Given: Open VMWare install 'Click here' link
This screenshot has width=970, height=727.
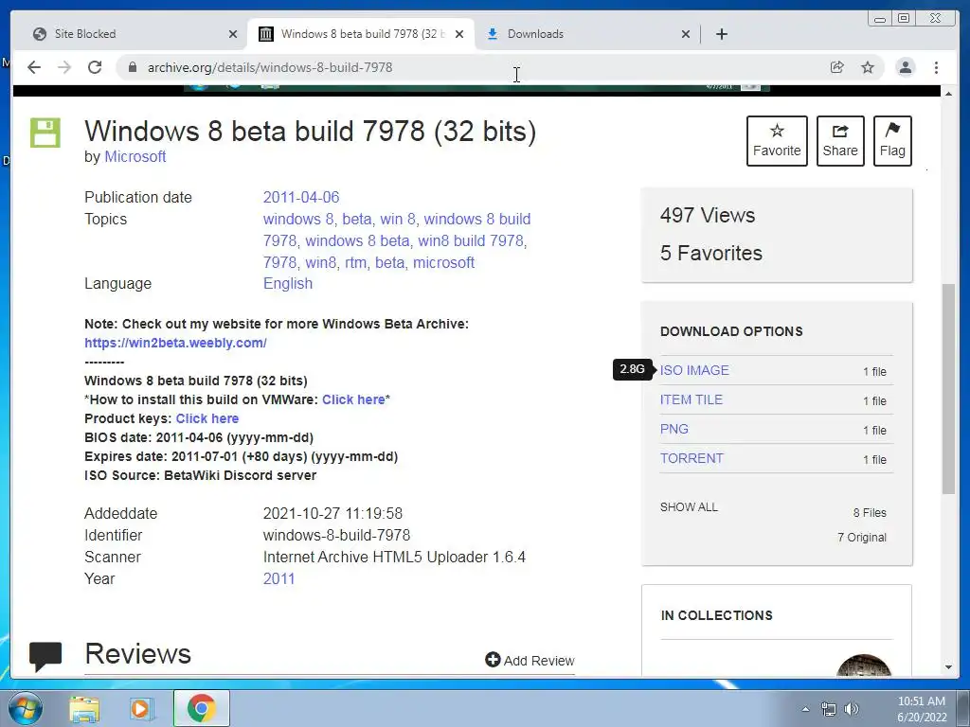Looking at the screenshot, I should point(353,399).
